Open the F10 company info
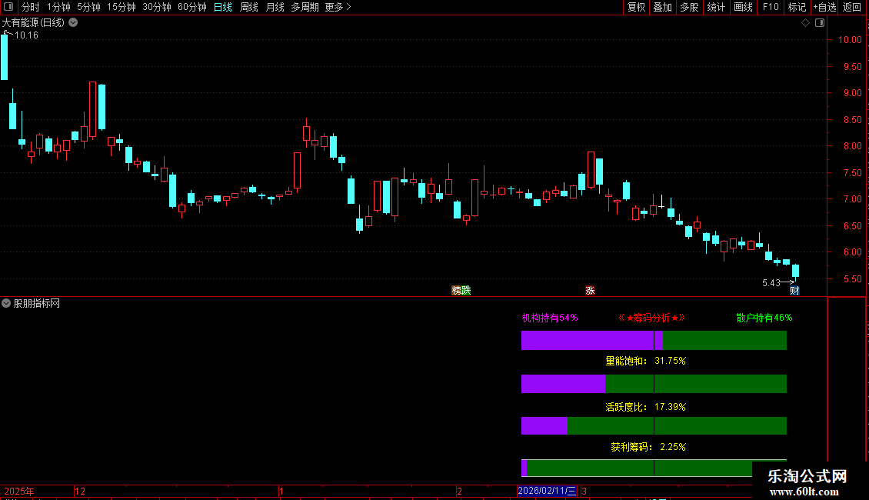869x500 pixels. pos(771,7)
